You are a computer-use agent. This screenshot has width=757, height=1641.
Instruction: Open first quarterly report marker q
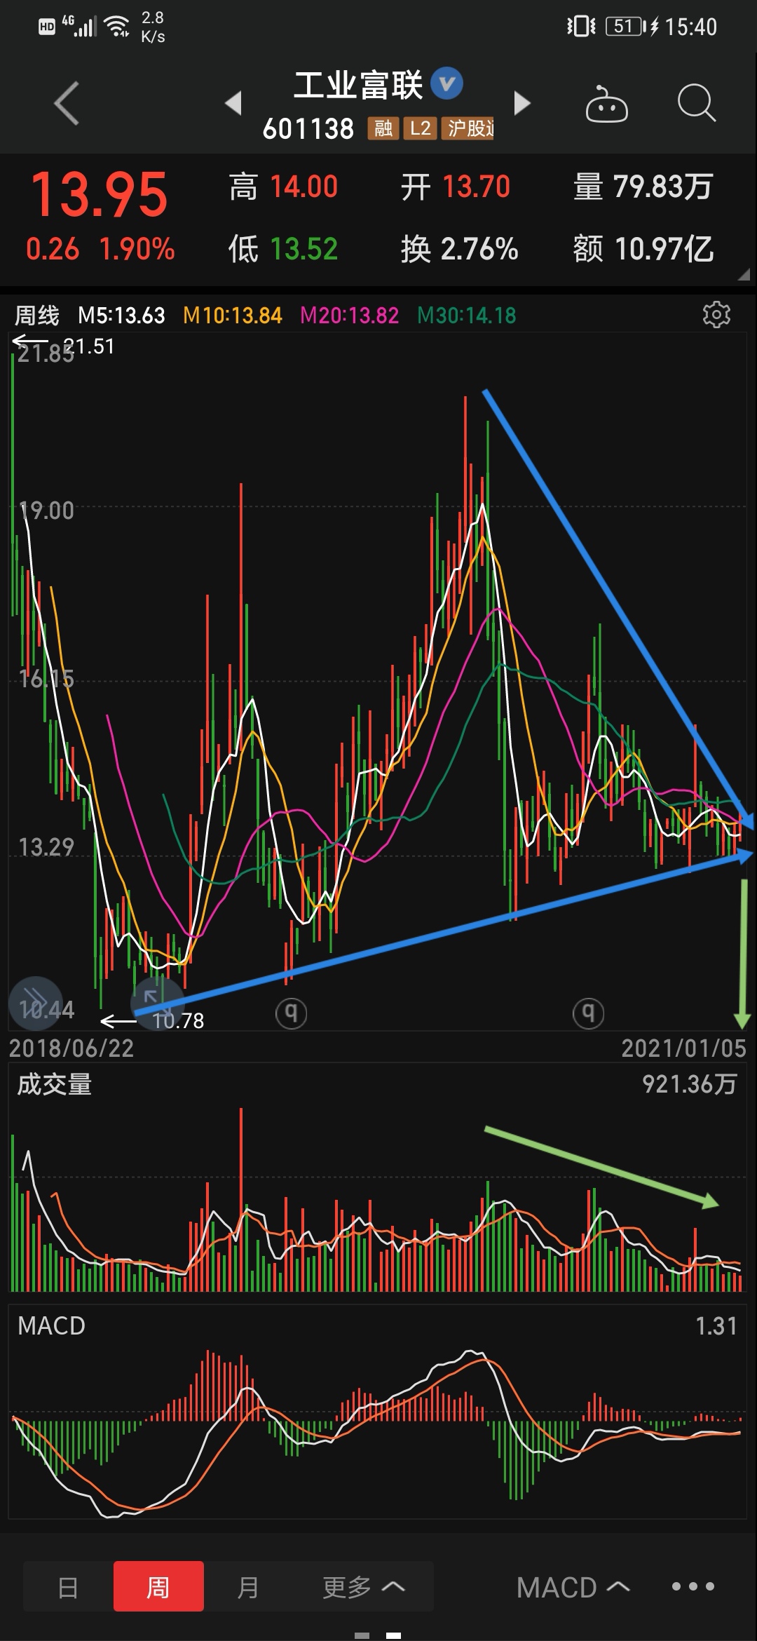291,1013
